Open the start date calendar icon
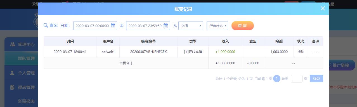 113,26
